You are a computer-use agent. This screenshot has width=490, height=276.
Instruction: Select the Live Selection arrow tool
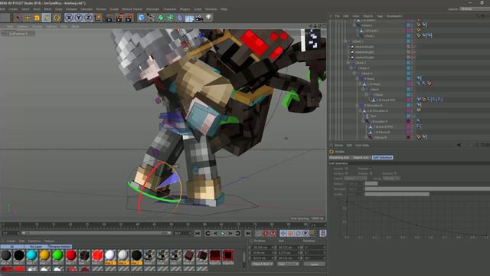point(17,18)
